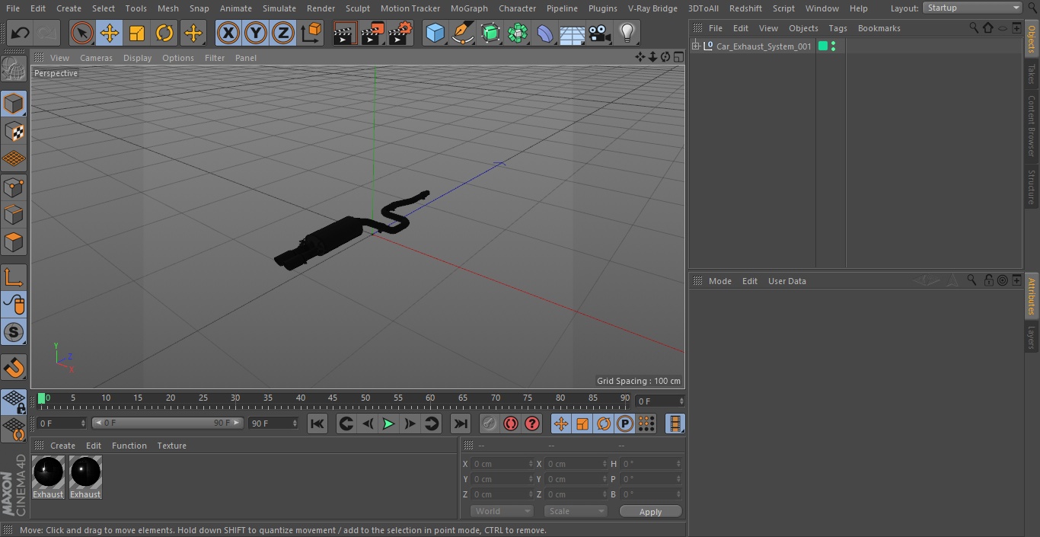This screenshot has height=537, width=1040.
Task: Switch to Texture mode checkered icon
Action: 14,131
